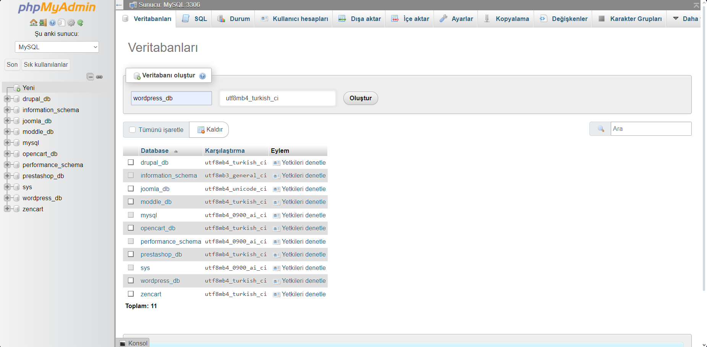Switch to the Durum tab
This screenshot has height=347, width=707.
pos(234,19)
